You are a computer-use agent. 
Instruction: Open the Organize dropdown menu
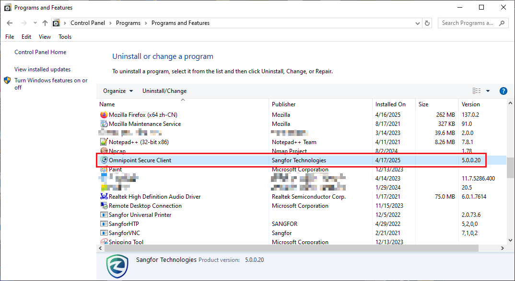coord(118,91)
